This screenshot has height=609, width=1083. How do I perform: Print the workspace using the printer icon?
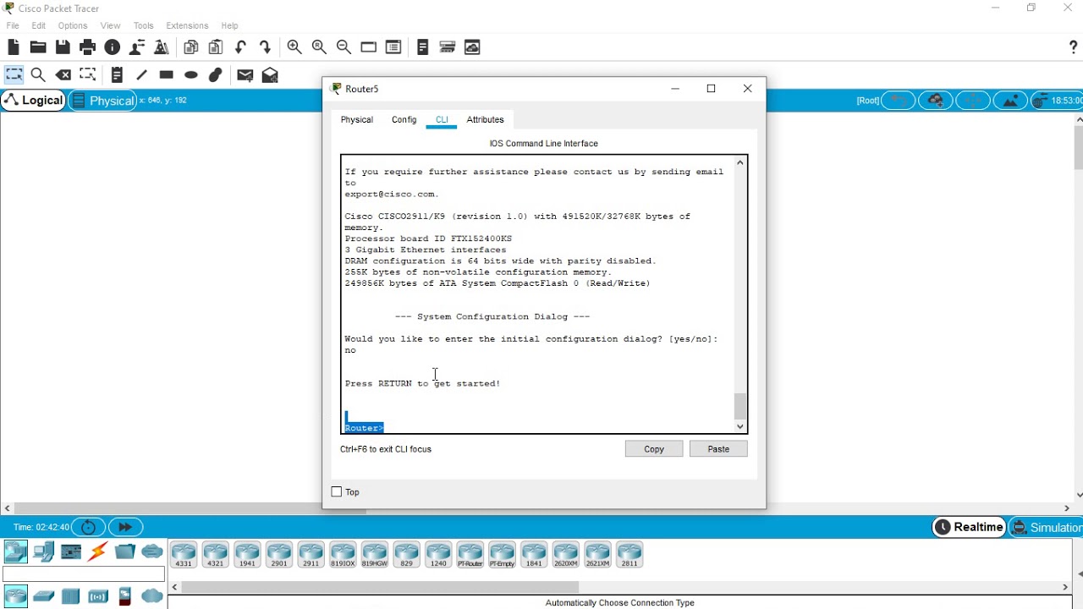click(87, 47)
